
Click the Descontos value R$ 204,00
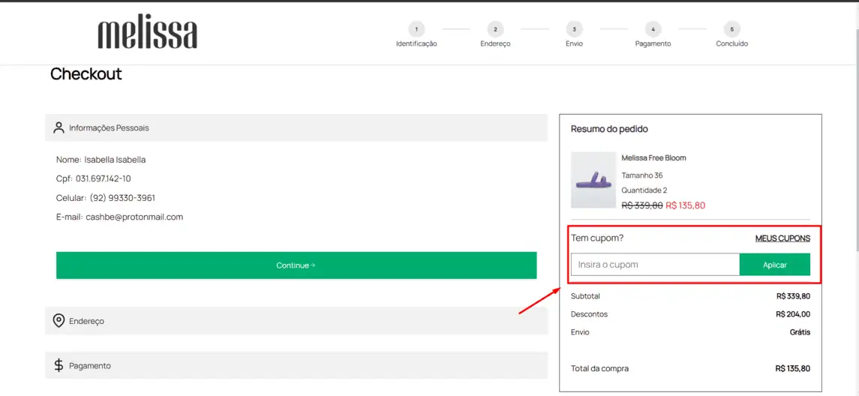click(x=793, y=314)
